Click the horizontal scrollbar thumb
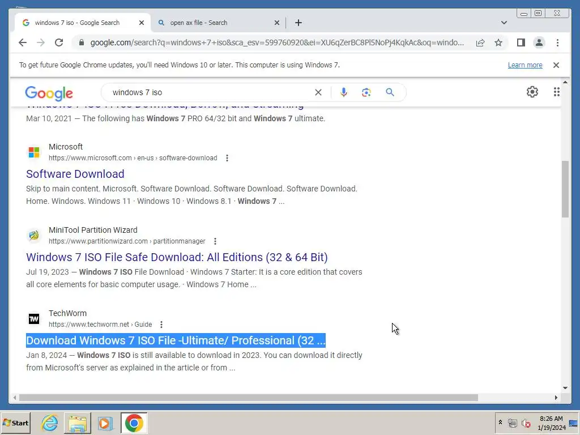This screenshot has width=580, height=435. tap(248, 398)
